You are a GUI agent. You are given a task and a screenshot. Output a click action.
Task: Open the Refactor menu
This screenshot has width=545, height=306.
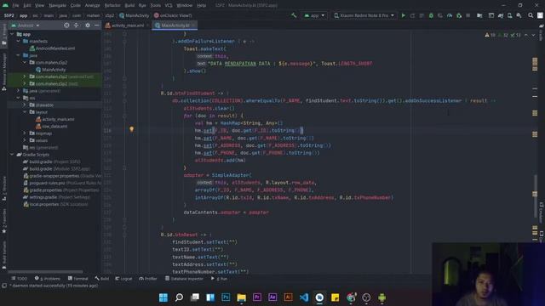[112, 5]
